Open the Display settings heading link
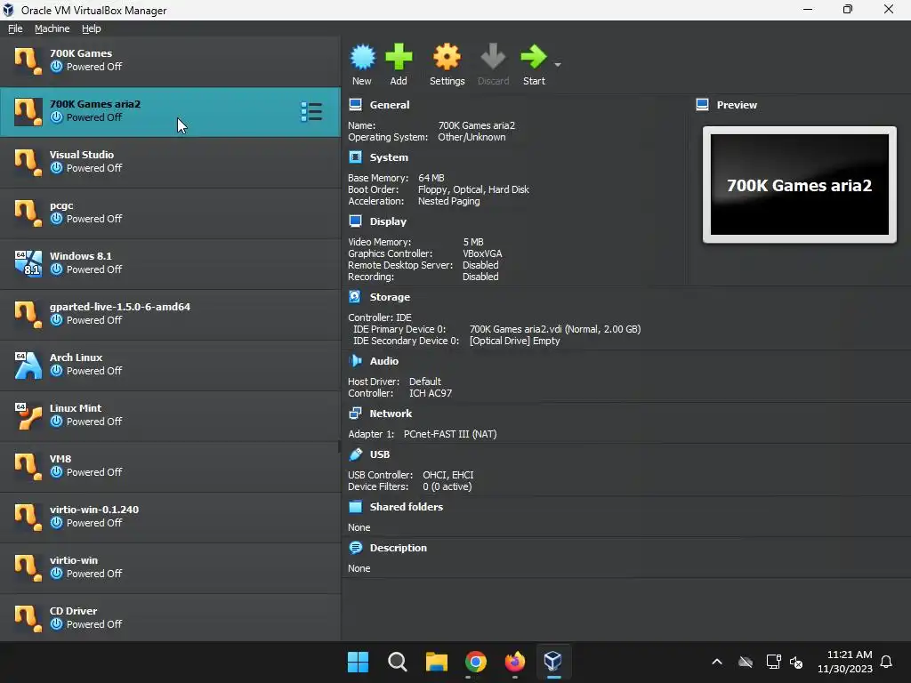This screenshot has height=683, width=911. (388, 221)
